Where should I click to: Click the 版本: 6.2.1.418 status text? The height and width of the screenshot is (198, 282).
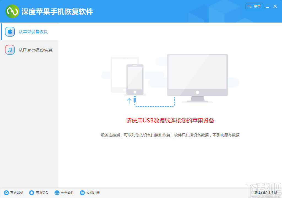[266, 193]
